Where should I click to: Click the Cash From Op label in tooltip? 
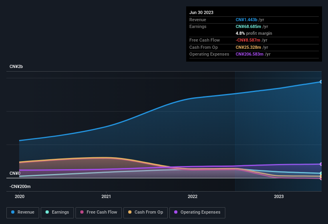(203, 47)
